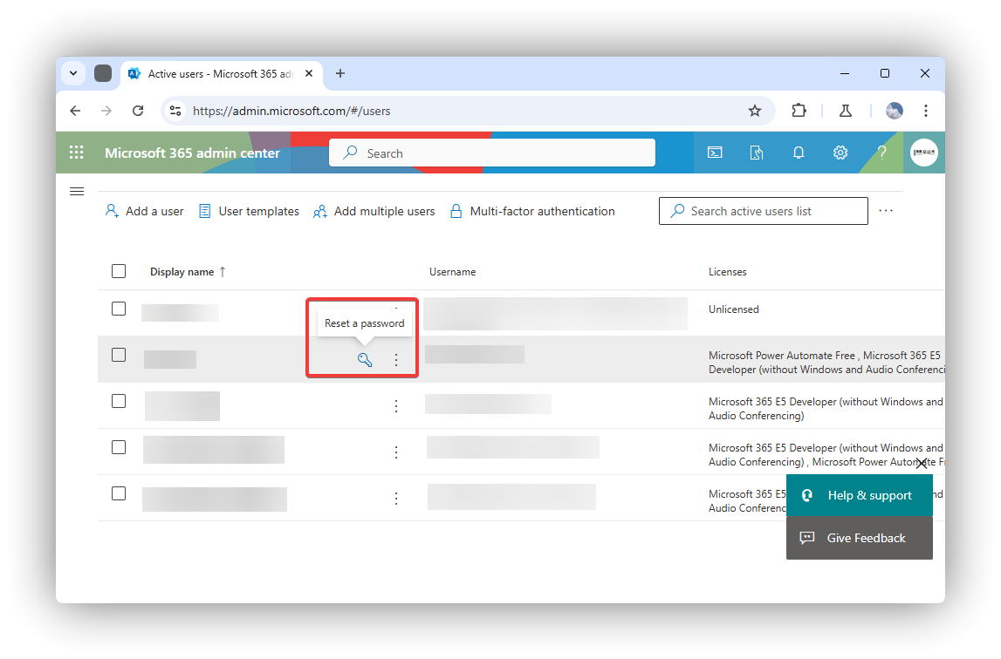Check the Unlicensed user row checkbox

tap(119, 309)
